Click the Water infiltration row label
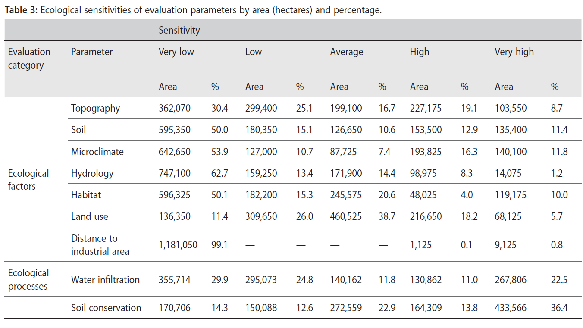The image size is (583, 328). 105,280
